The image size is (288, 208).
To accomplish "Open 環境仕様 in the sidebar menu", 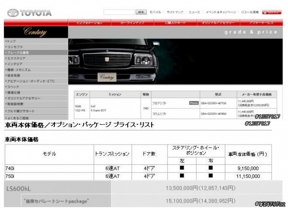I will click(36, 92).
